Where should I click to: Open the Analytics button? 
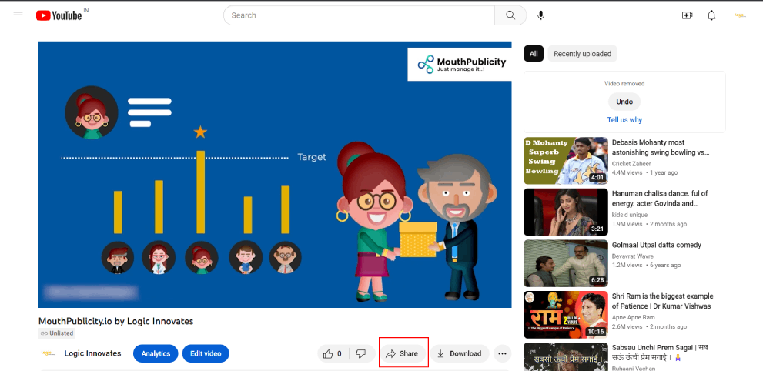coord(156,354)
